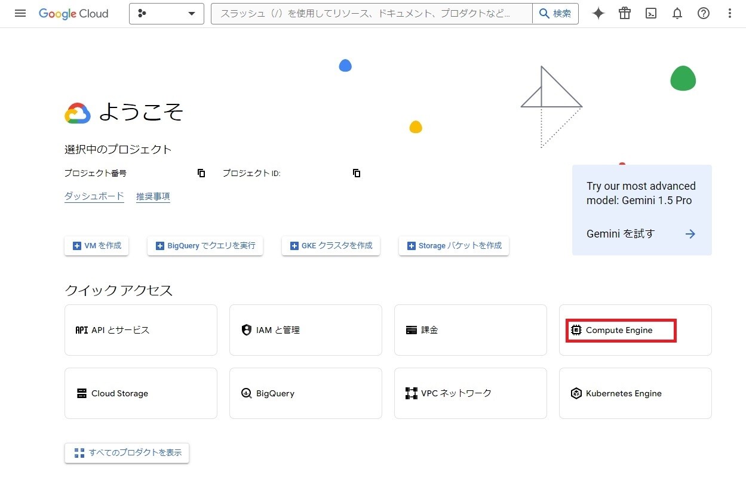Screen dimensions: 746x487
Task: Open the Cloud Storage card
Action: pyautogui.click(x=141, y=393)
